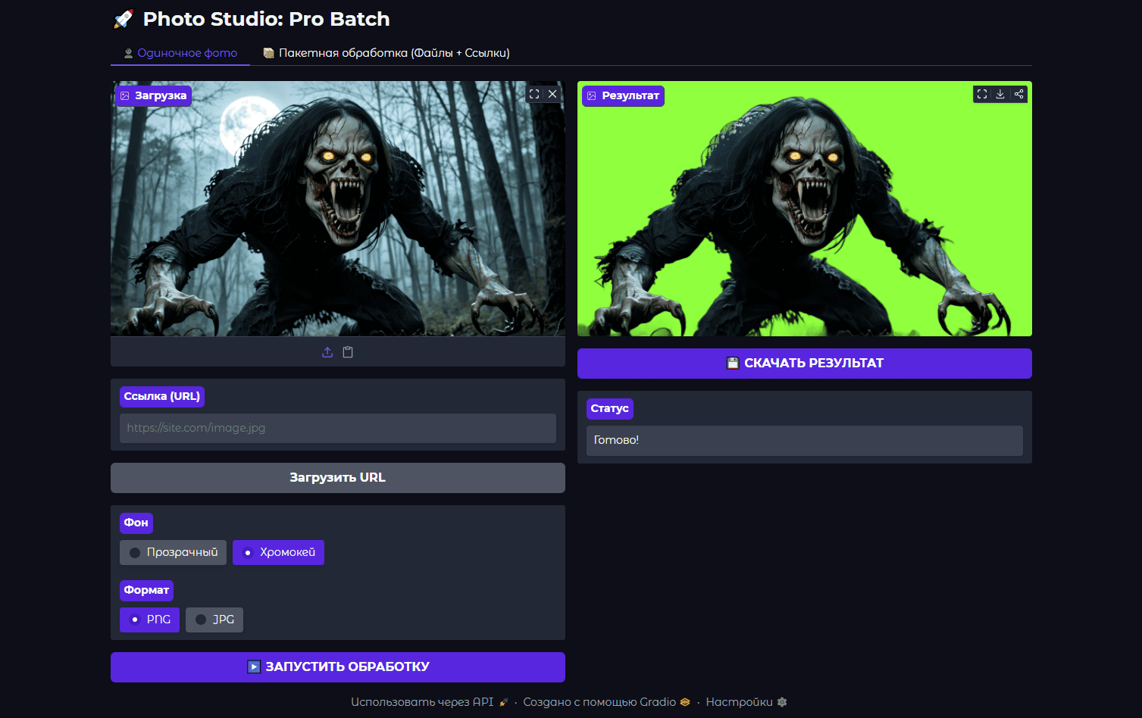Focus the Ссылка (URL) input field
The image size is (1142, 718).
[x=338, y=428]
